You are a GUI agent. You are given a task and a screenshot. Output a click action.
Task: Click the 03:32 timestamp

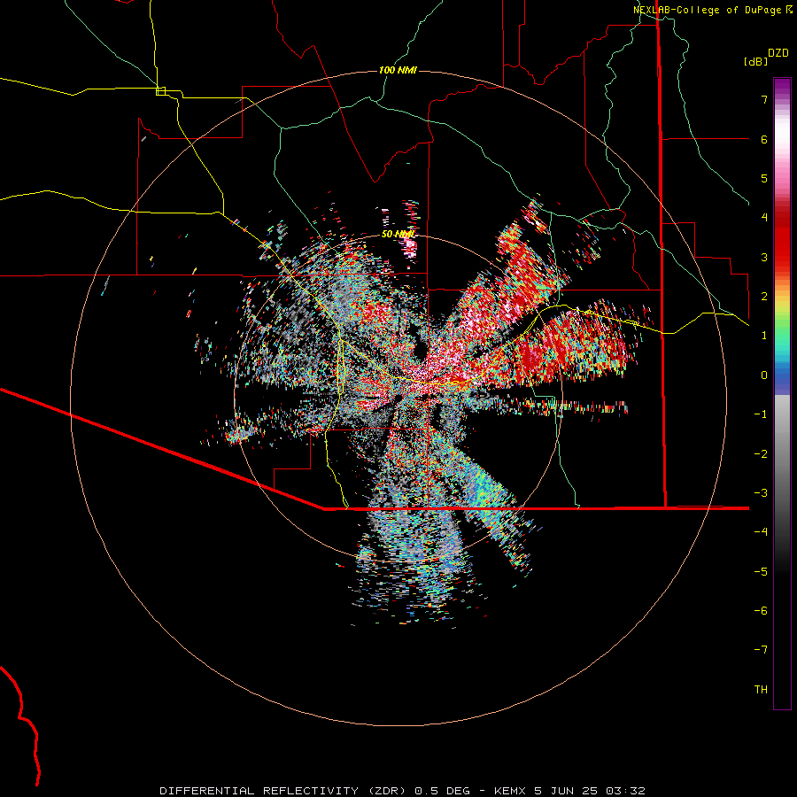click(x=626, y=791)
